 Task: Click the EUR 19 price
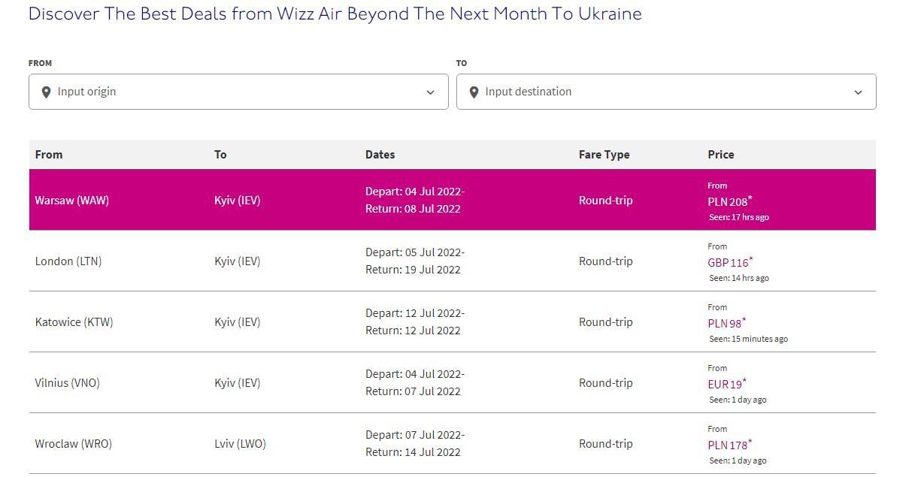pos(726,384)
